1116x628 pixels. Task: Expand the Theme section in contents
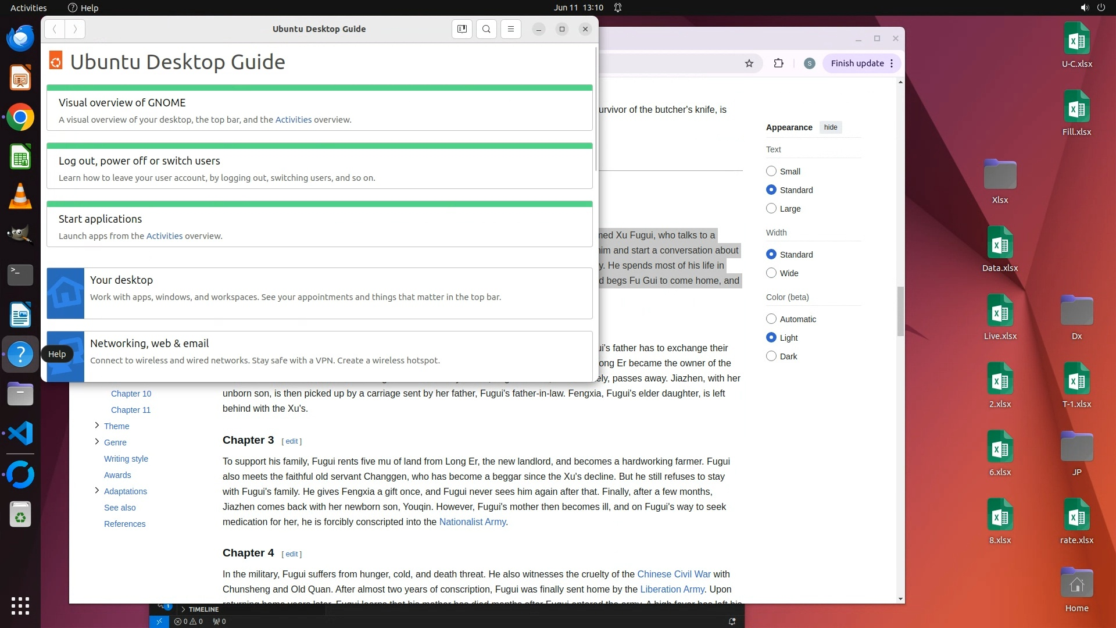point(97,426)
